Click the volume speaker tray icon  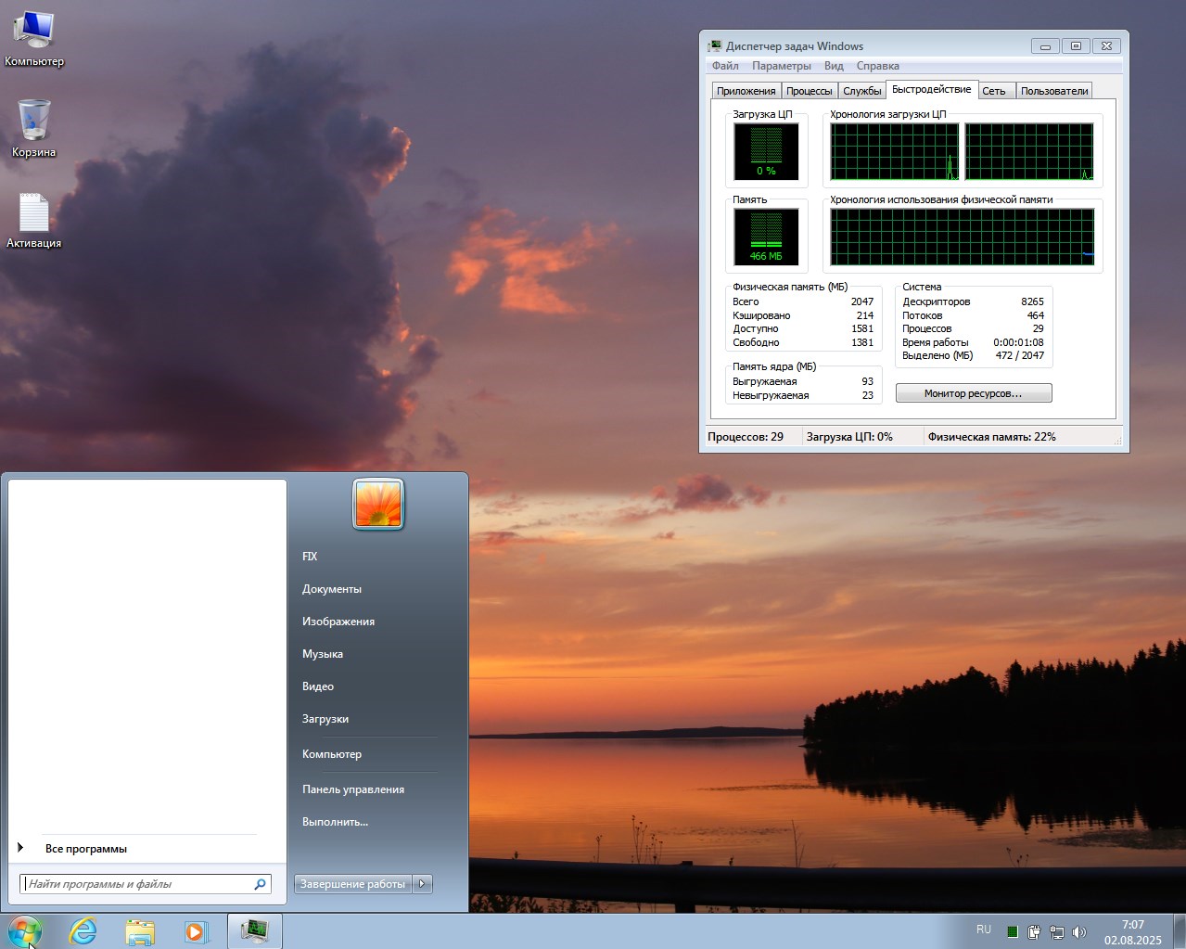coord(1078,931)
